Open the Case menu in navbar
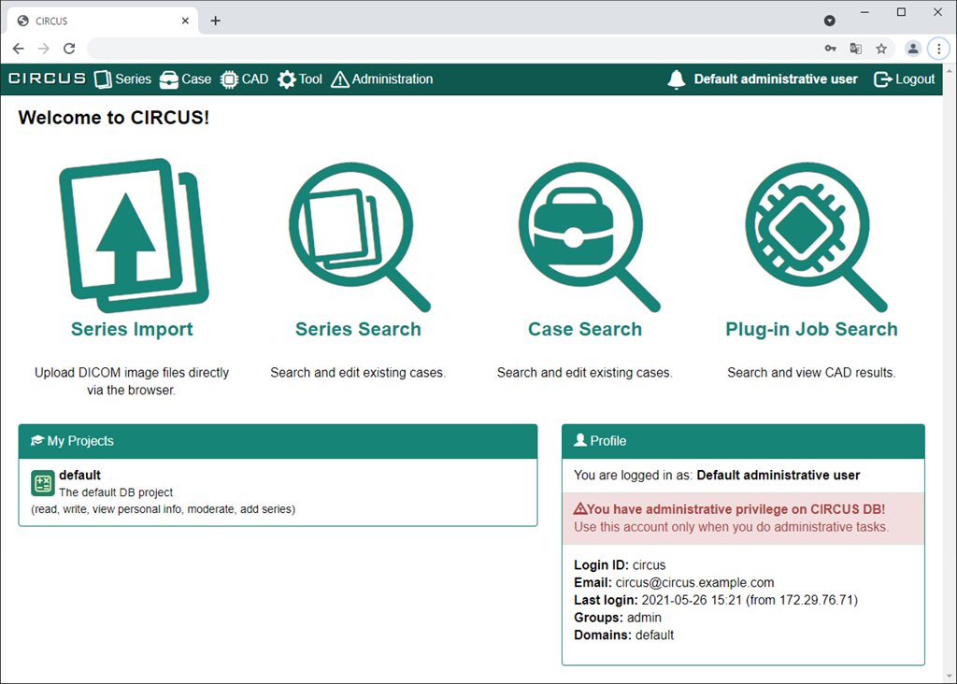The height and width of the screenshot is (684, 957). click(185, 79)
